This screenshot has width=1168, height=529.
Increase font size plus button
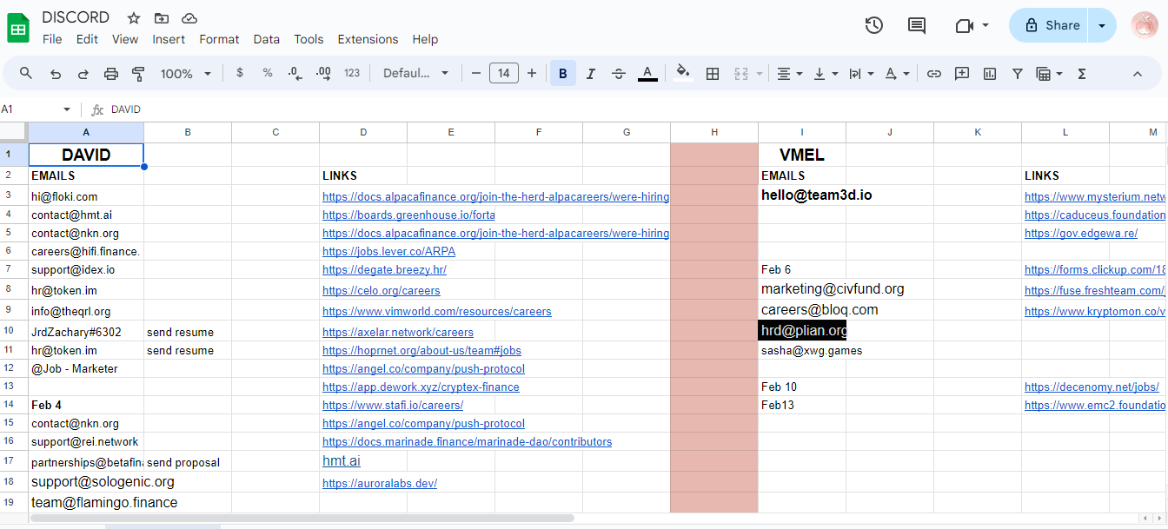click(532, 73)
